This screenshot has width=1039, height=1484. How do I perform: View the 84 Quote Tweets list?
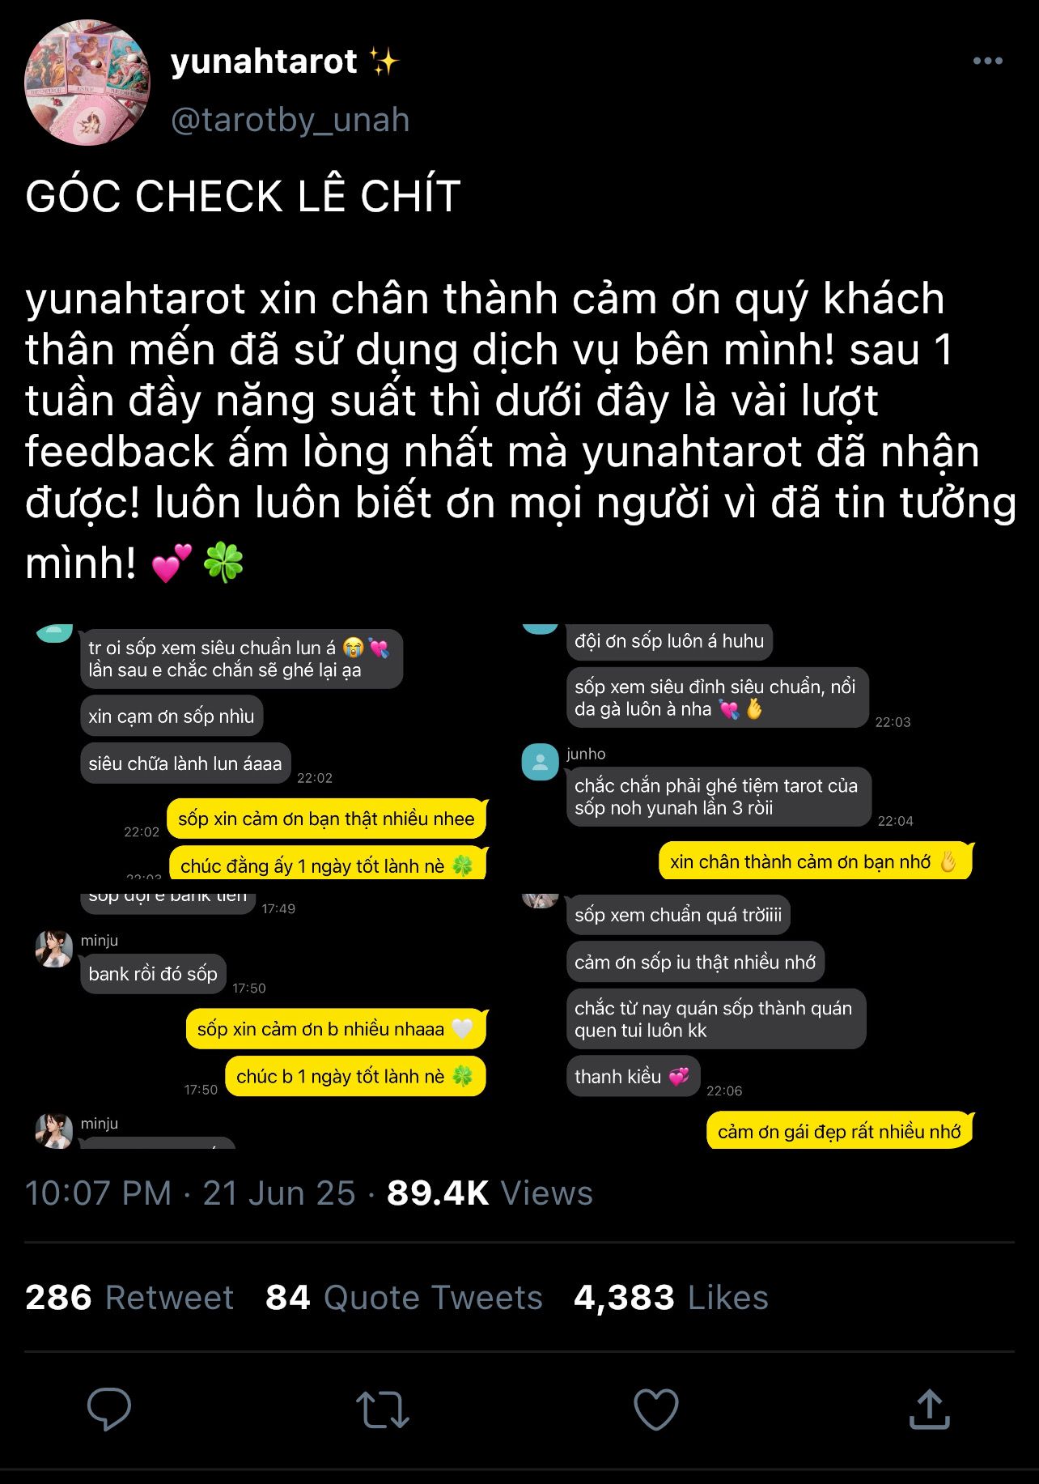(x=404, y=1298)
